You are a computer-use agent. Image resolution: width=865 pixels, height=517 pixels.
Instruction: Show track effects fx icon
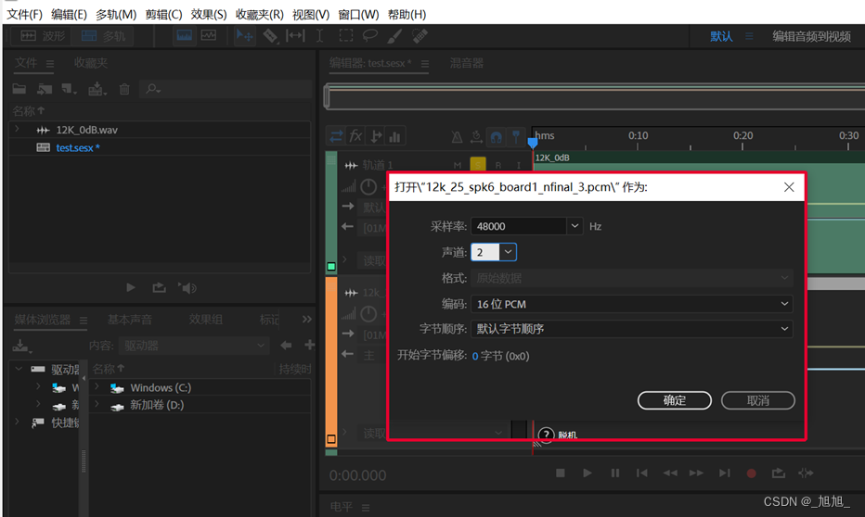tap(355, 136)
